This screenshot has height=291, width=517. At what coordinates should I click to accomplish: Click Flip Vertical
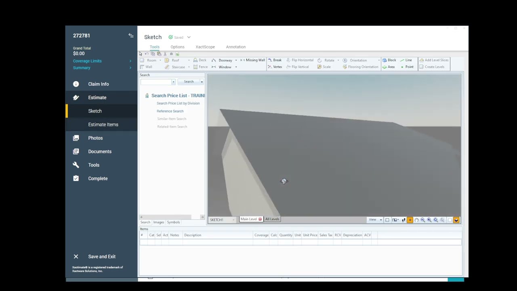coord(297,67)
